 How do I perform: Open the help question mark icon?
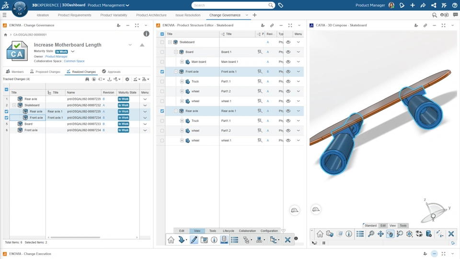point(455,5)
